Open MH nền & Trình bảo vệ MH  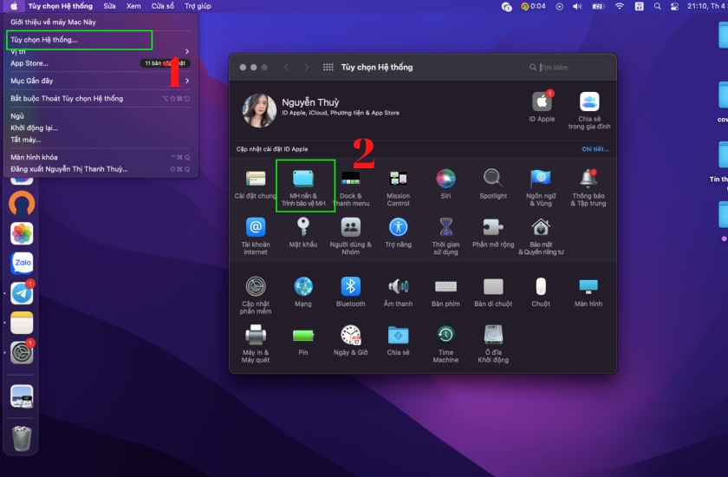point(303,187)
